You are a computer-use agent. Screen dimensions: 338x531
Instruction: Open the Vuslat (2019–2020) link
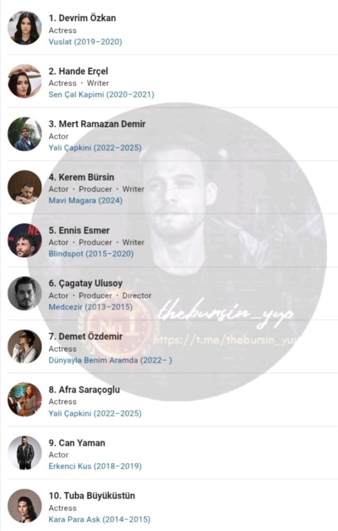pyautogui.click(x=85, y=42)
